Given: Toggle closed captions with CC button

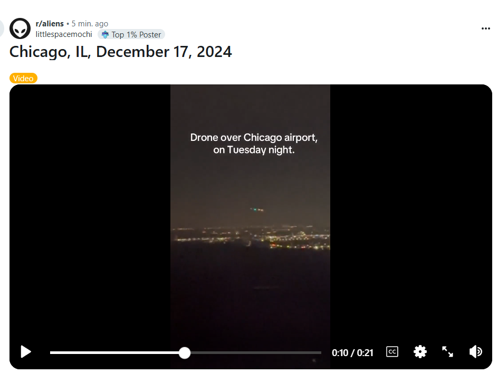Looking at the screenshot, I should click(x=392, y=352).
